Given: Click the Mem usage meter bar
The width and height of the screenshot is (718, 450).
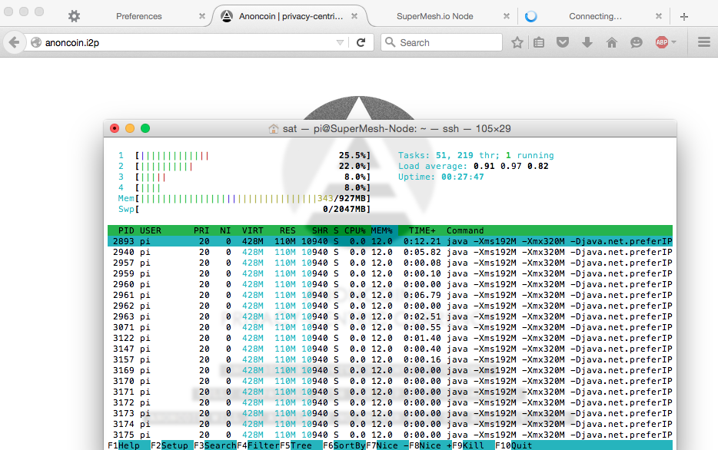Looking at the screenshot, I should pyautogui.click(x=253, y=198).
